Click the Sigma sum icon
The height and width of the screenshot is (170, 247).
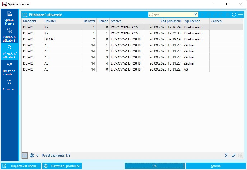(226, 156)
